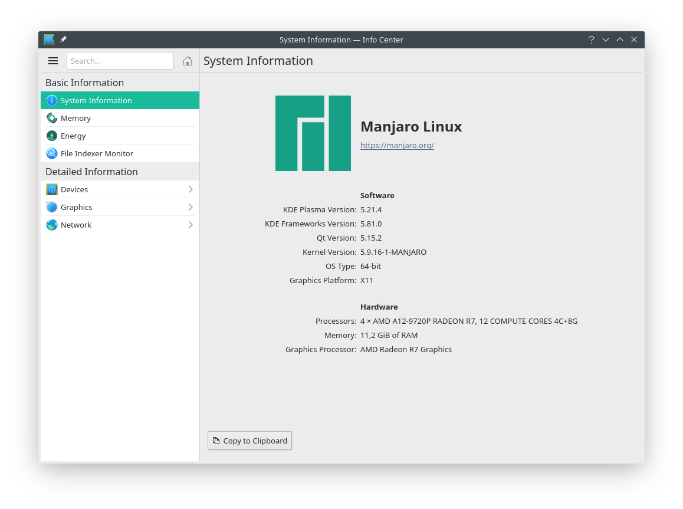Click the KDE Frameworks Version value 5.81.0
This screenshot has height=509, width=683.
pos(371,224)
